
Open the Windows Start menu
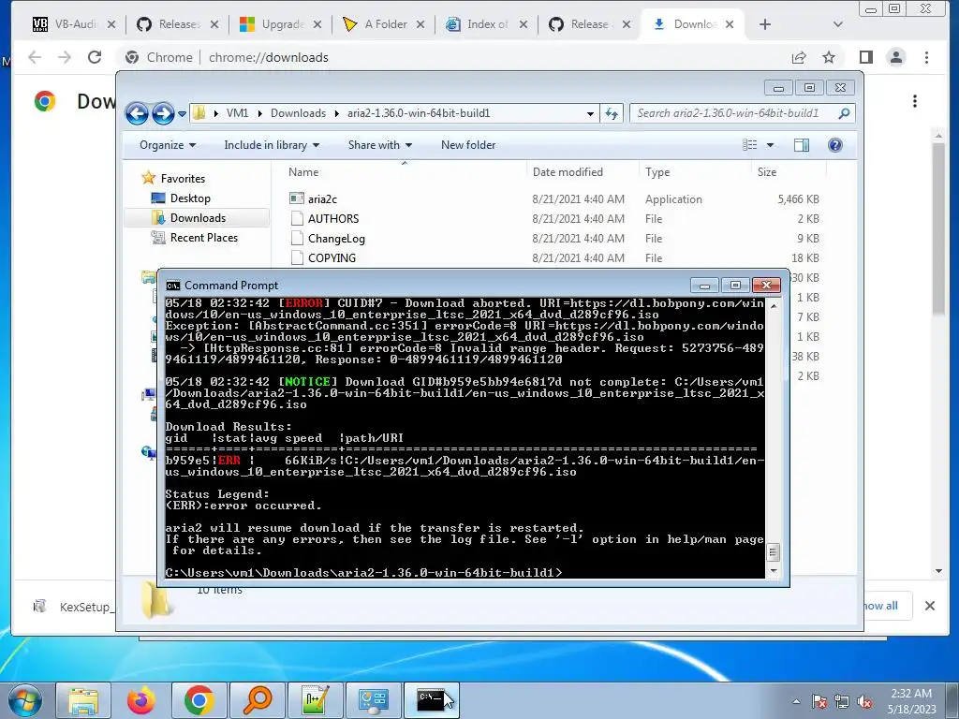click(x=24, y=700)
